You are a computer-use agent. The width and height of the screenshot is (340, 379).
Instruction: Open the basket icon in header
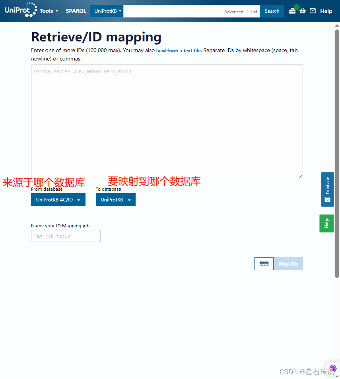(x=303, y=11)
